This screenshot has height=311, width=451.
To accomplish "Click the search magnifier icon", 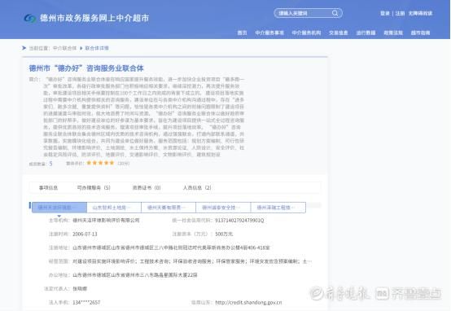I will tap(335, 13).
